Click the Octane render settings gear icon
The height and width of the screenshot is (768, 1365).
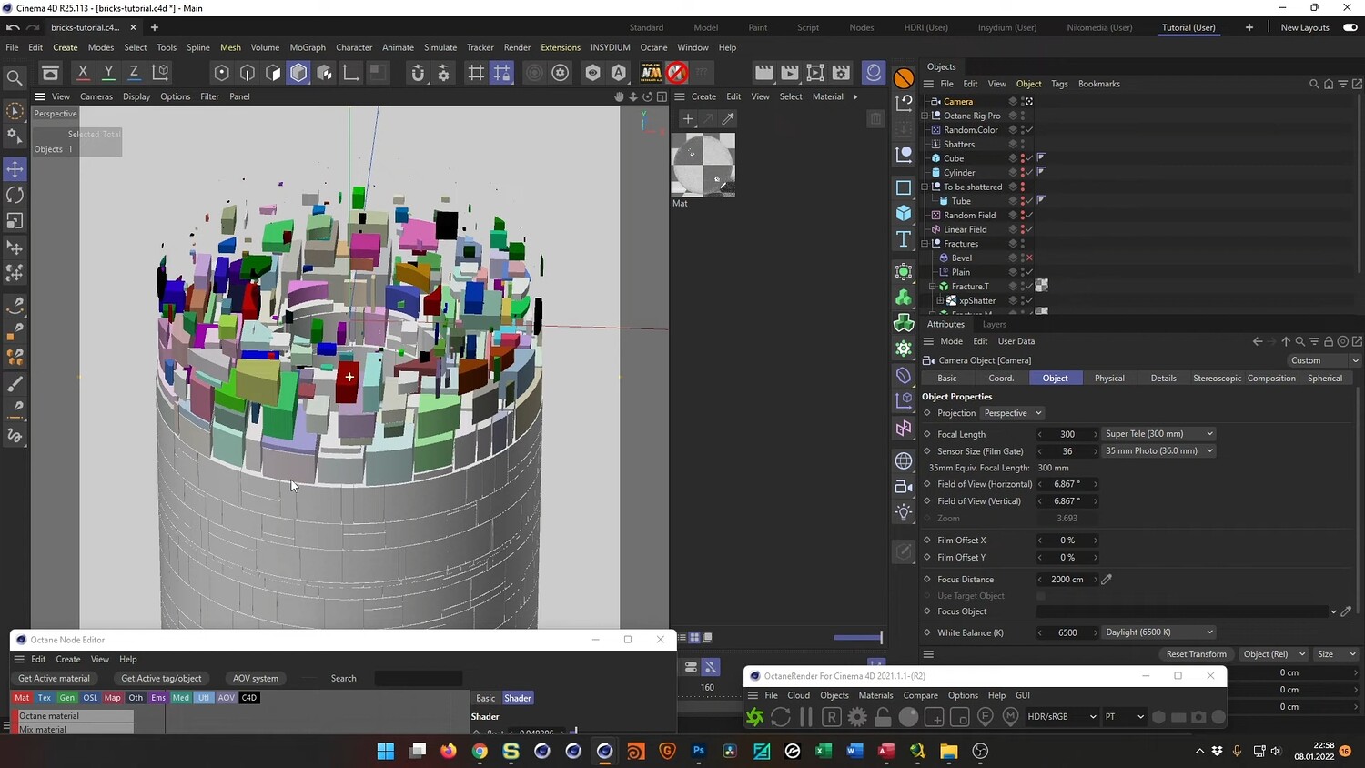tap(857, 717)
